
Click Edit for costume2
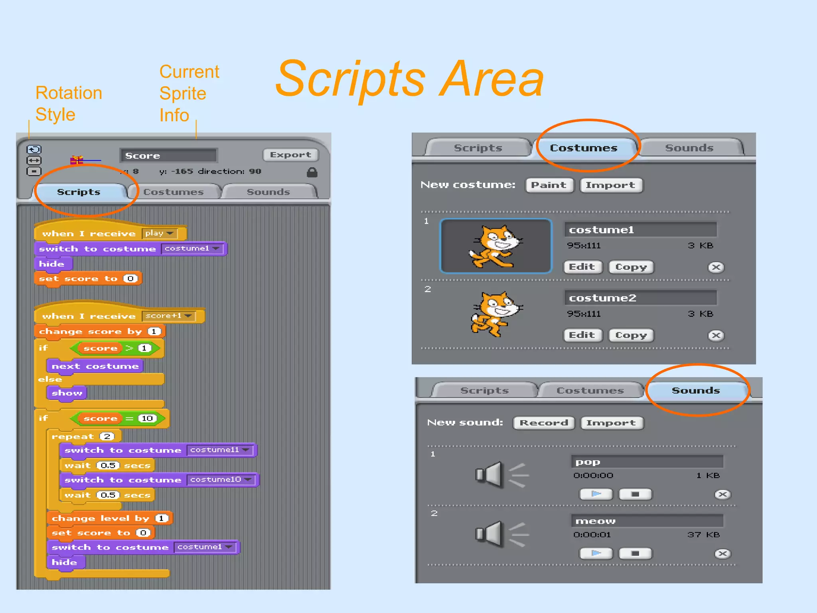pyautogui.click(x=582, y=335)
